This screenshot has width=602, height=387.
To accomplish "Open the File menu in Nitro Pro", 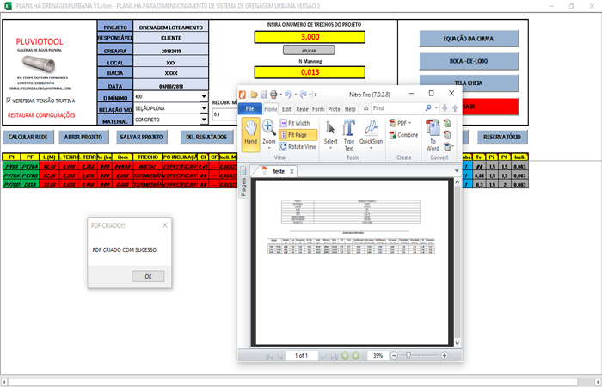I will (x=249, y=109).
